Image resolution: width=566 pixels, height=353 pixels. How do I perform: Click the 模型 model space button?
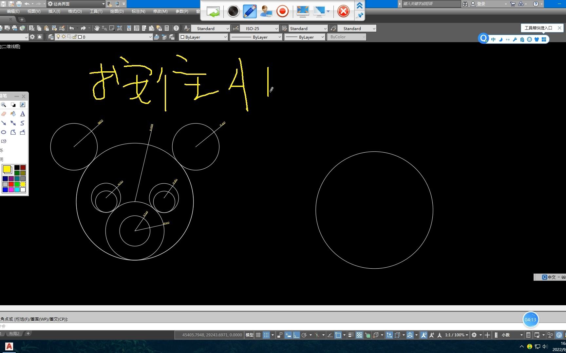250,335
